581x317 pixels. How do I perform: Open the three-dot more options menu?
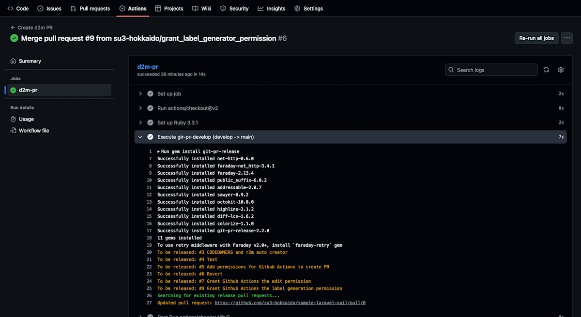click(567, 38)
